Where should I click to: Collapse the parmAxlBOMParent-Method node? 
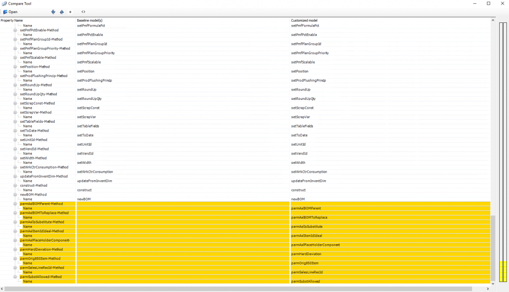15,204
